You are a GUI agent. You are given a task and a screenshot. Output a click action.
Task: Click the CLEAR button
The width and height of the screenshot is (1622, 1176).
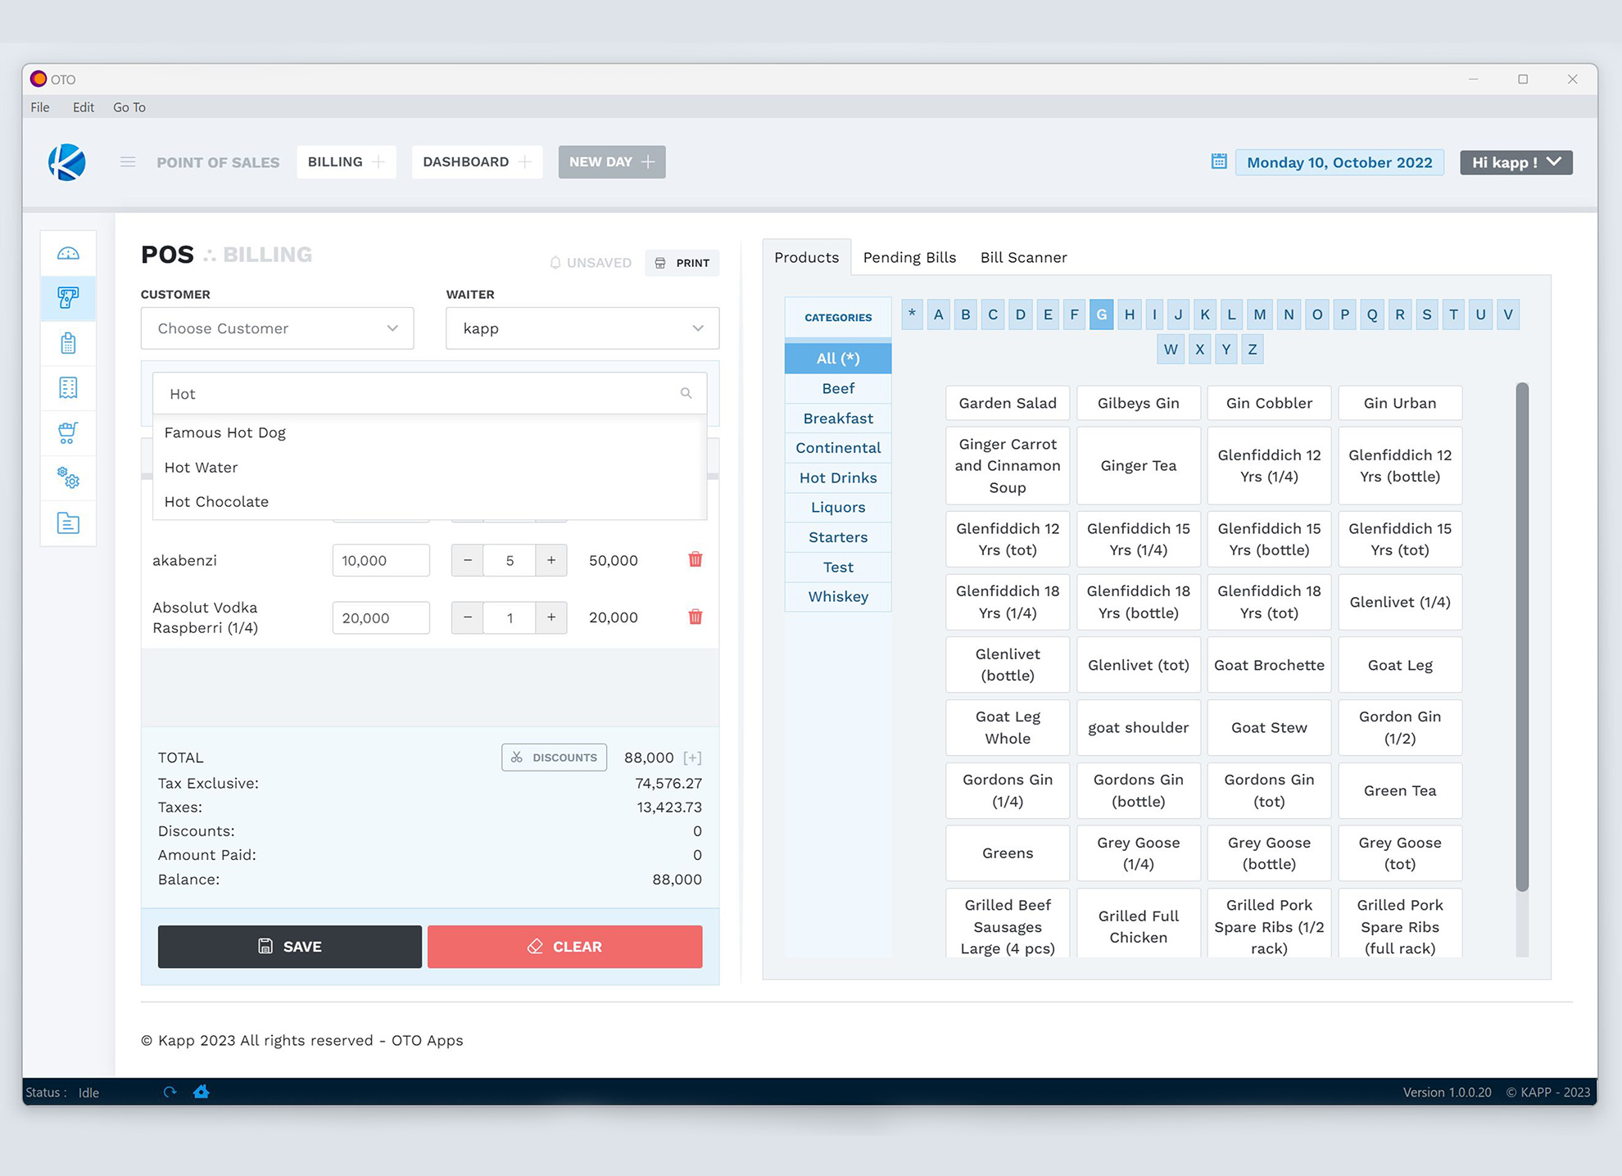(564, 946)
